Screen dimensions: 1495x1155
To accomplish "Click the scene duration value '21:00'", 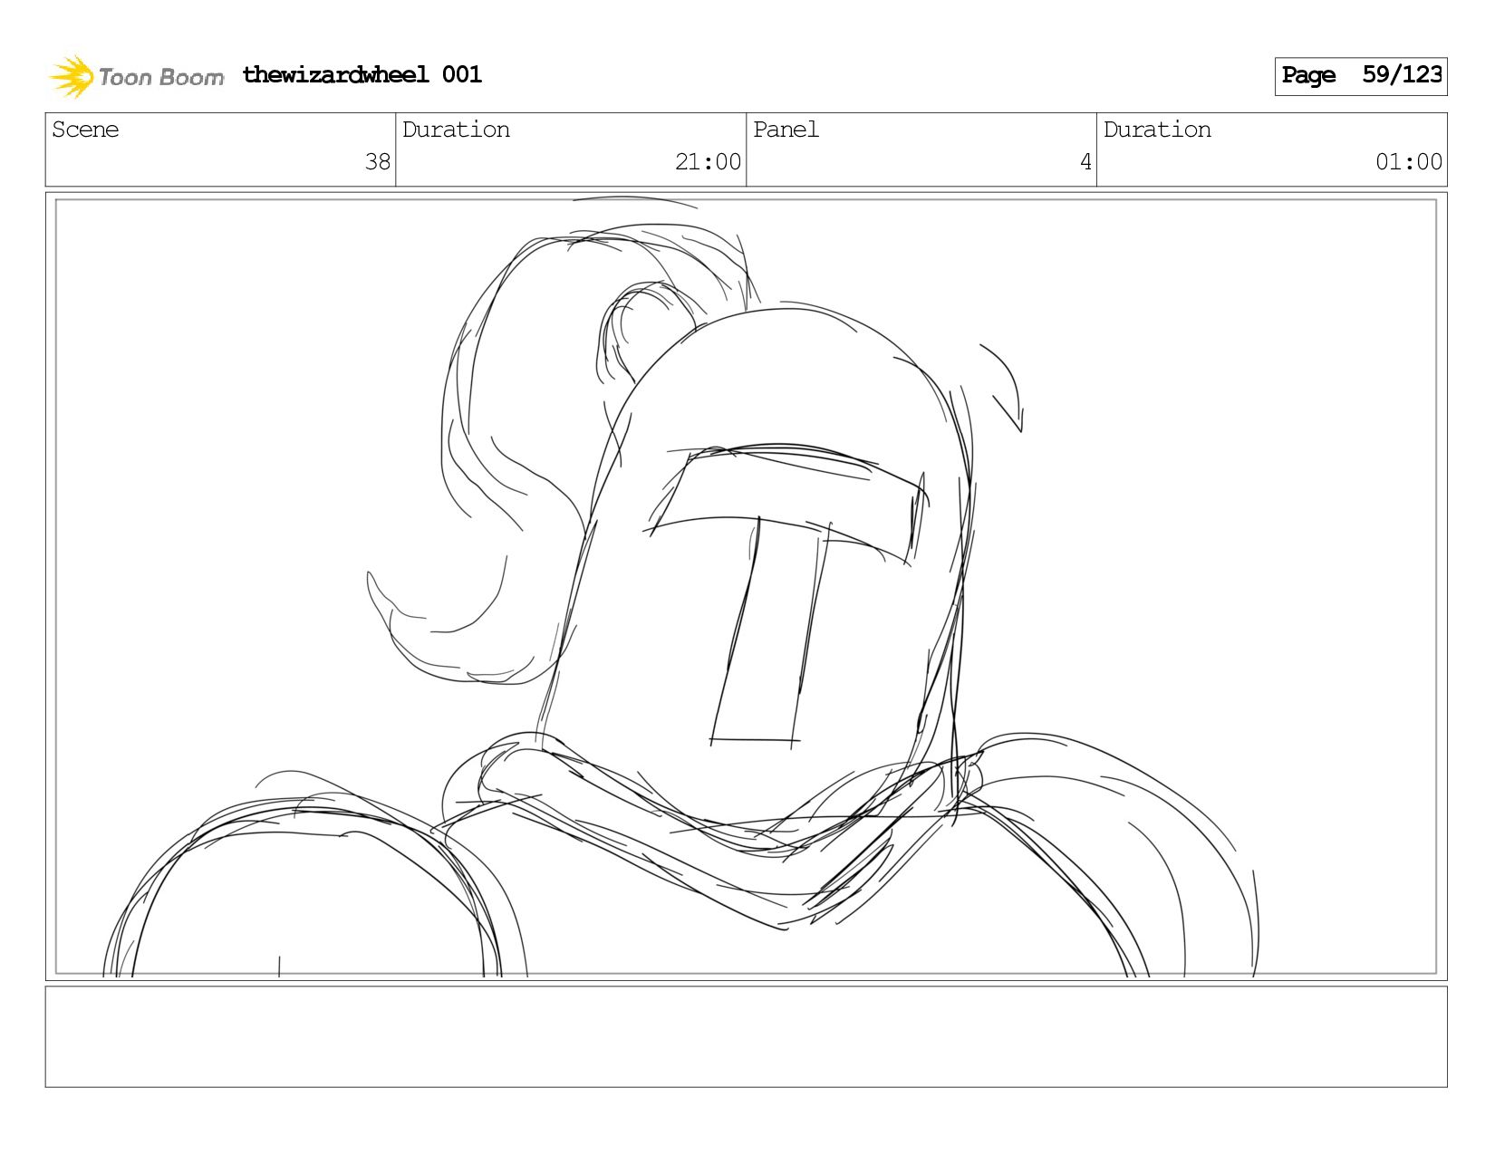I will [x=708, y=162].
